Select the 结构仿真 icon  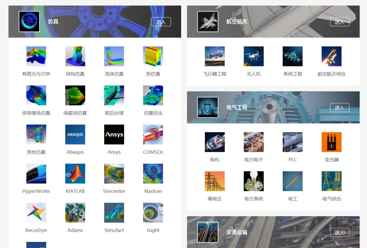[75, 56]
